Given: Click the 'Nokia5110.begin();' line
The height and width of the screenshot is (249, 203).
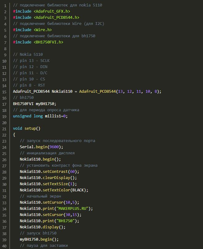Looking at the screenshot, I should tap(40, 159).
